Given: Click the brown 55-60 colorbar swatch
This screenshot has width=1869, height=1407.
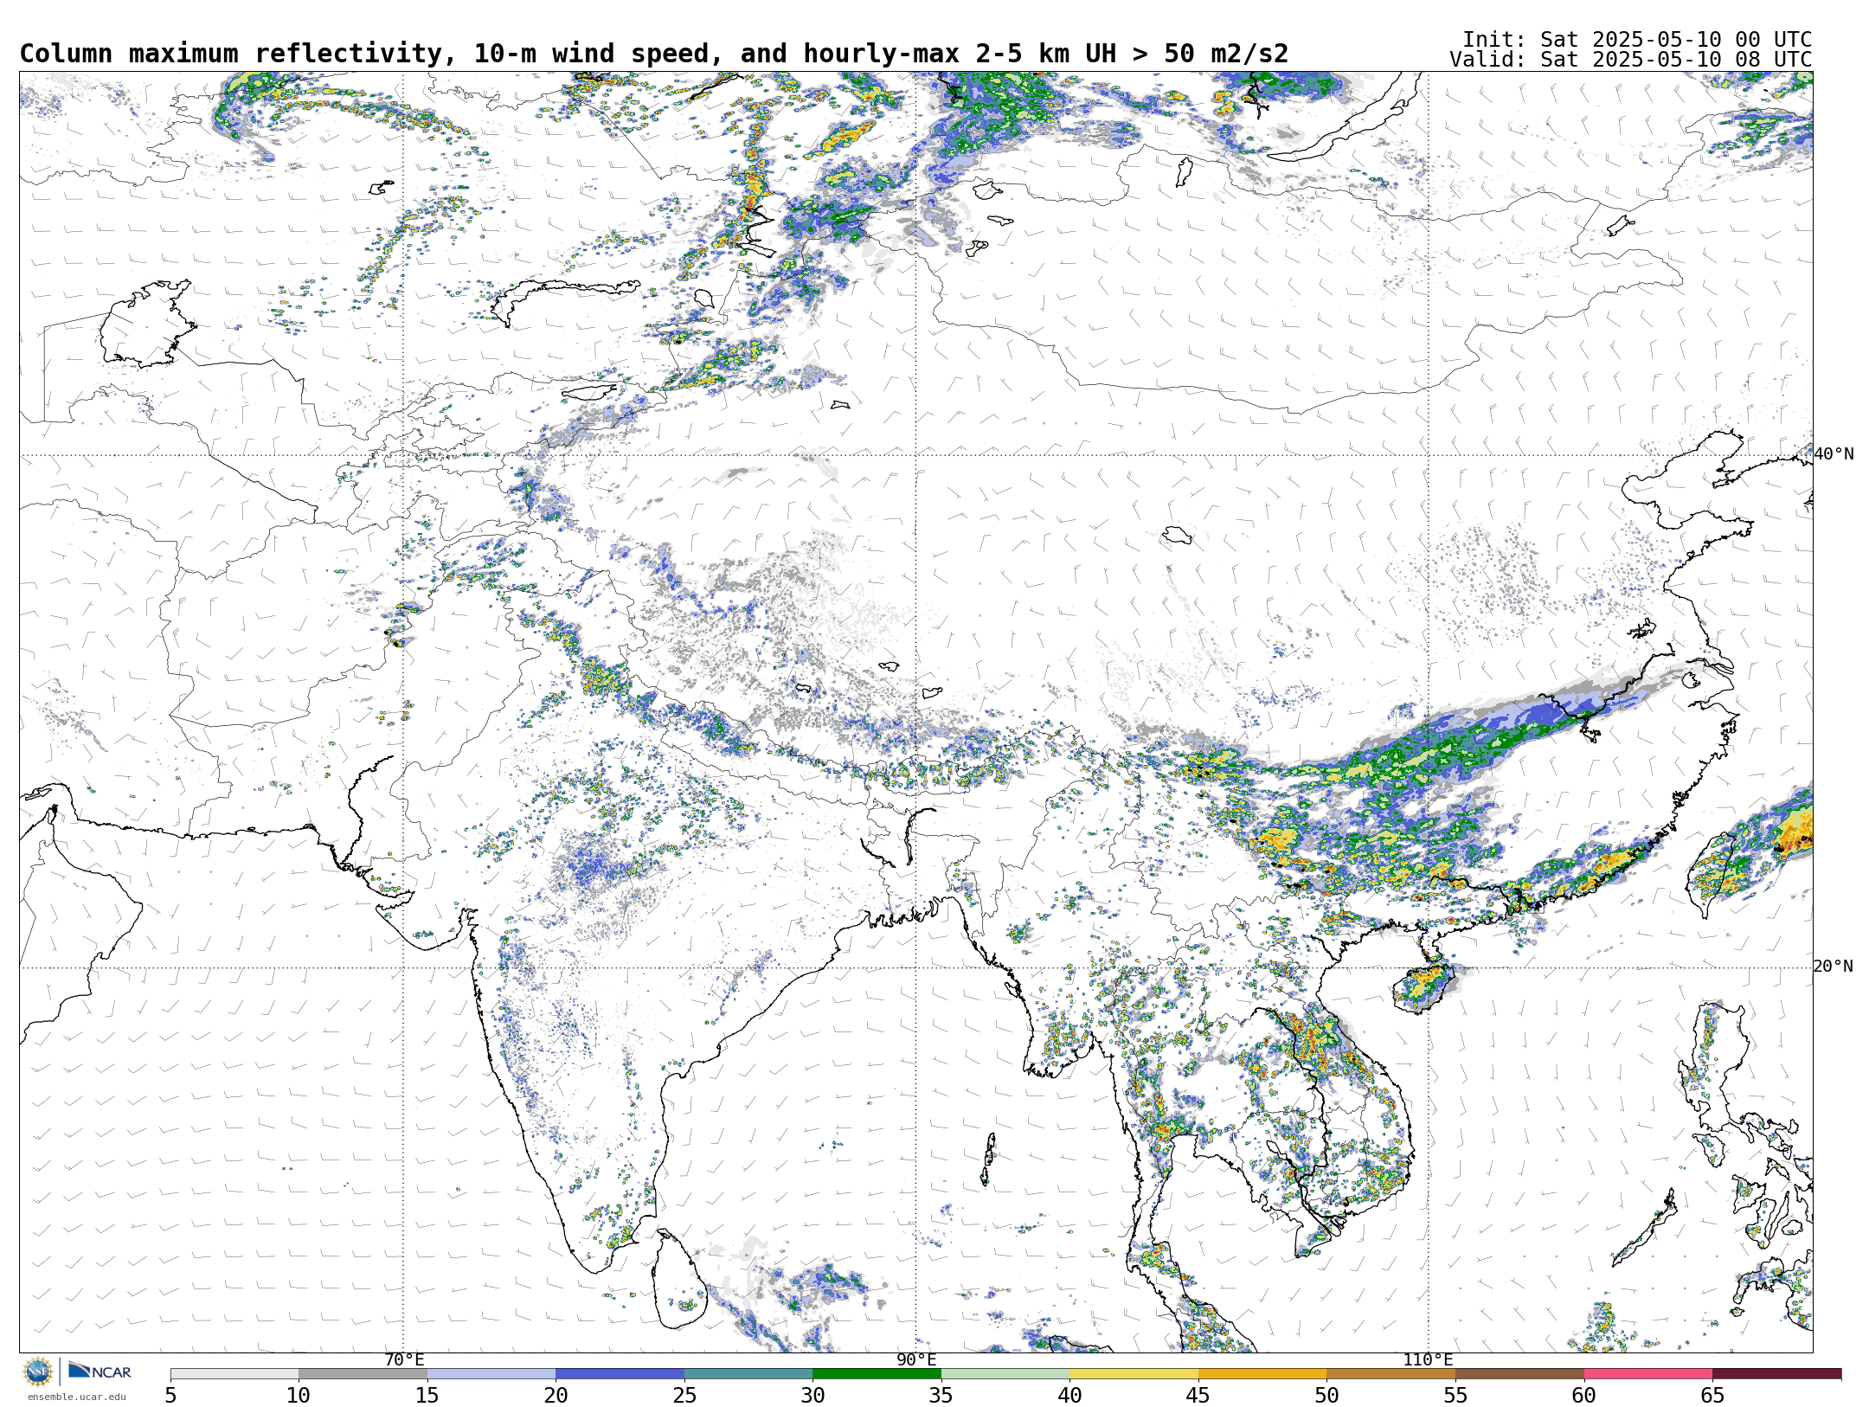Looking at the screenshot, I should tap(1519, 1374).
